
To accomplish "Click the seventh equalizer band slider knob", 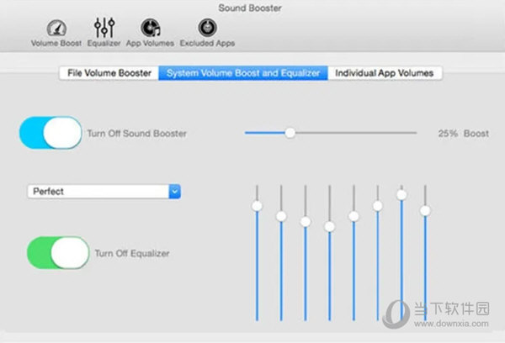I will coord(401,195).
